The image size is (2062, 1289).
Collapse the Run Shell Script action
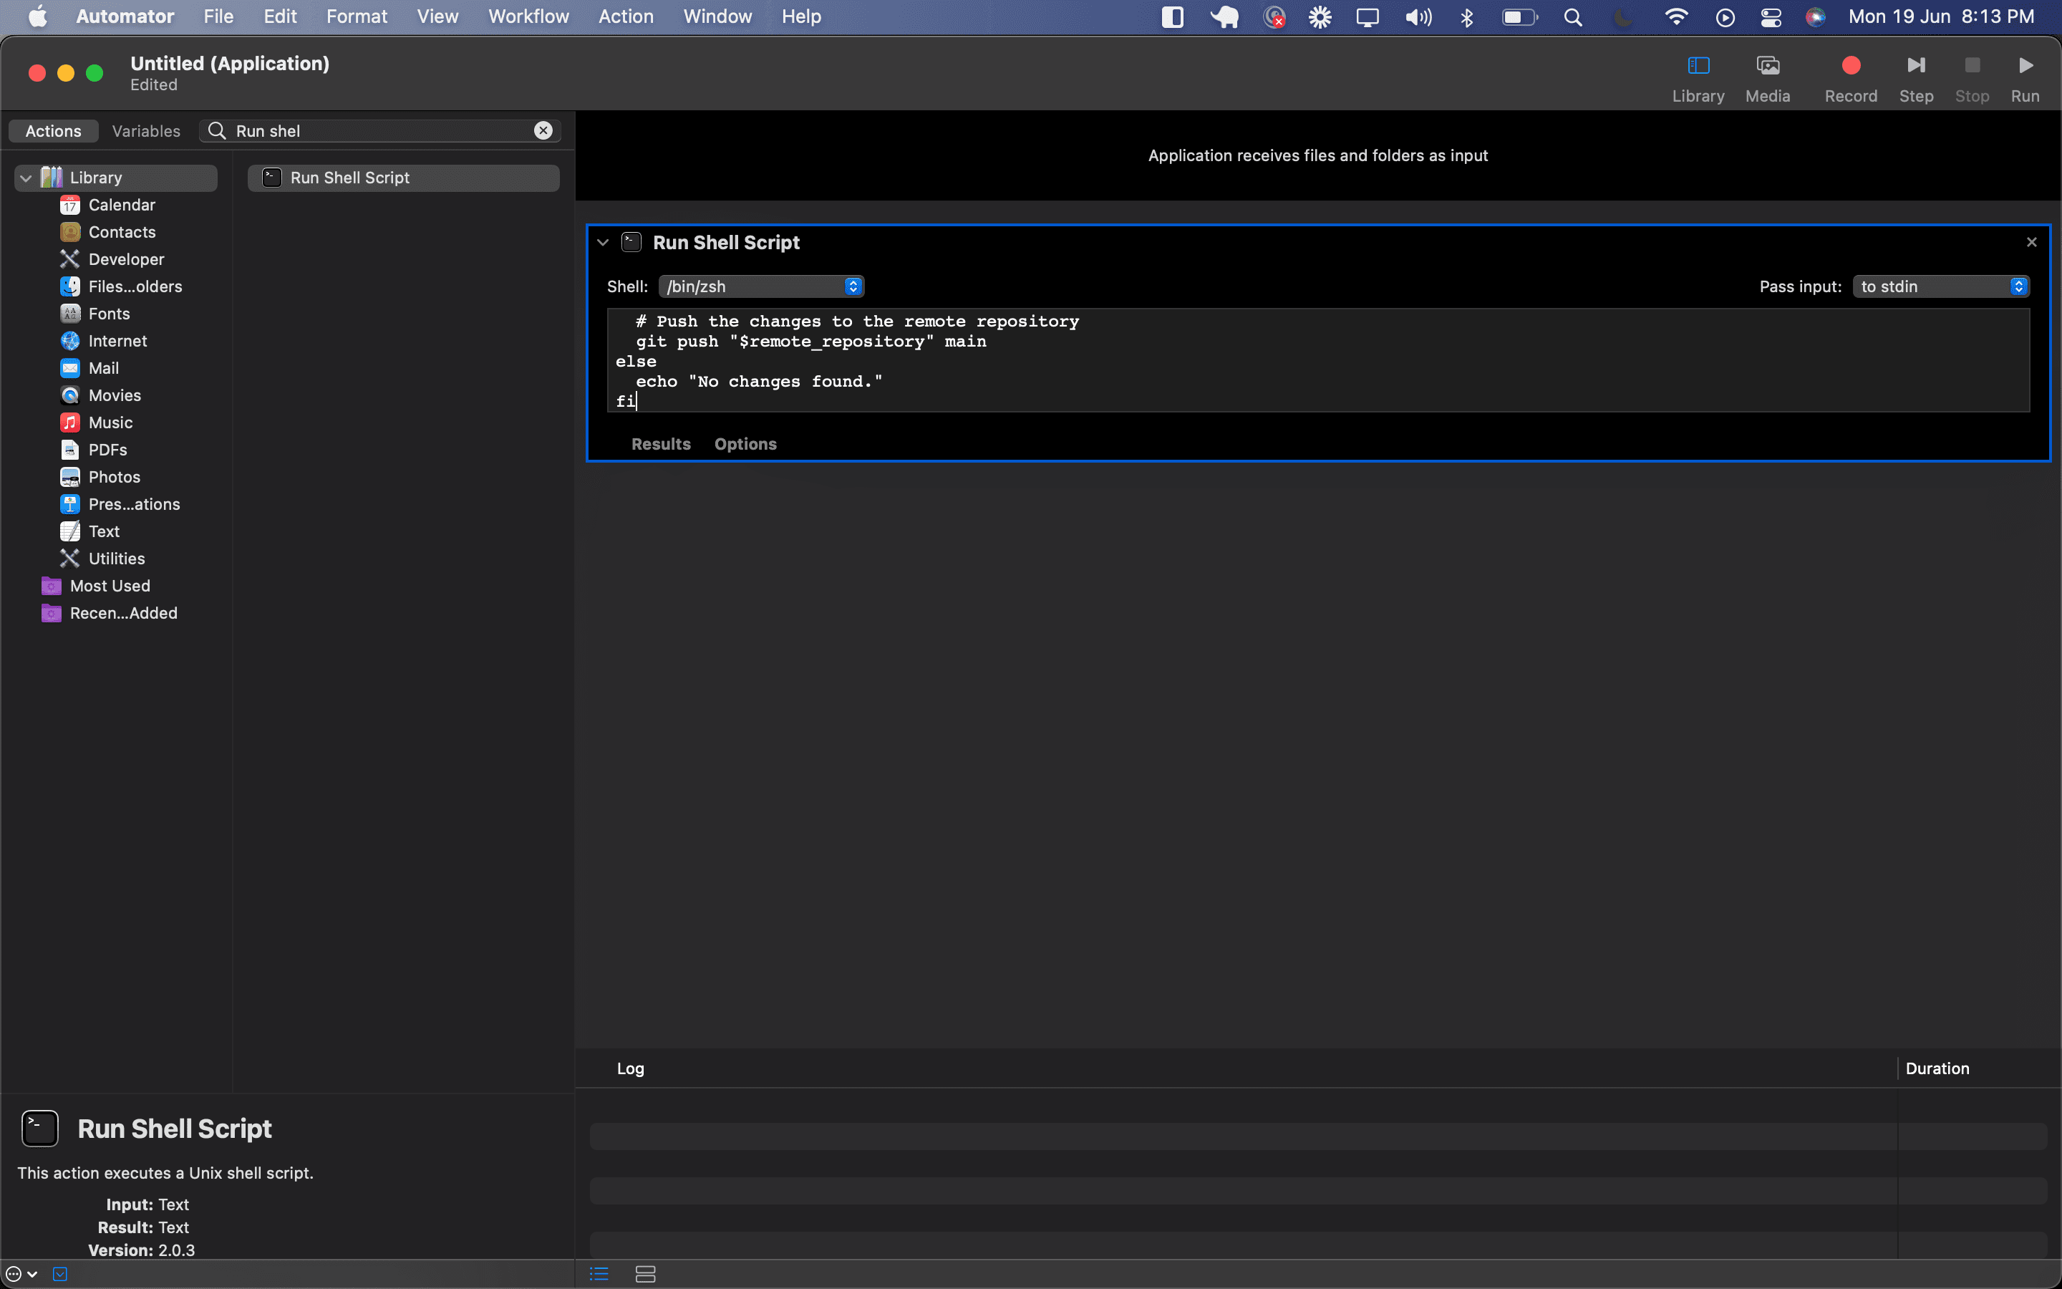click(602, 243)
